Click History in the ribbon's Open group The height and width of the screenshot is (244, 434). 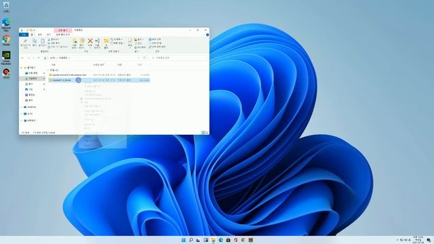click(140, 47)
